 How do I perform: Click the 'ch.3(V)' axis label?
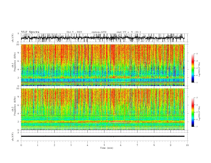[x=13, y=137]
